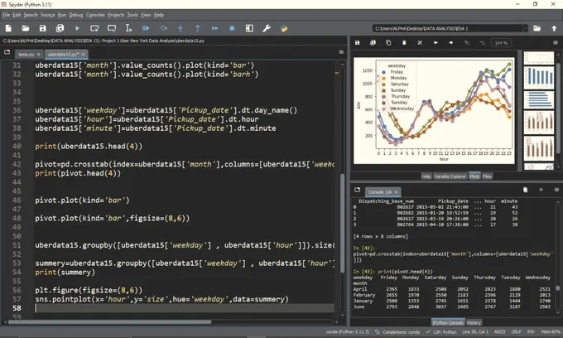Run the file with the green play button
563x338 pixels.
tap(77, 28)
